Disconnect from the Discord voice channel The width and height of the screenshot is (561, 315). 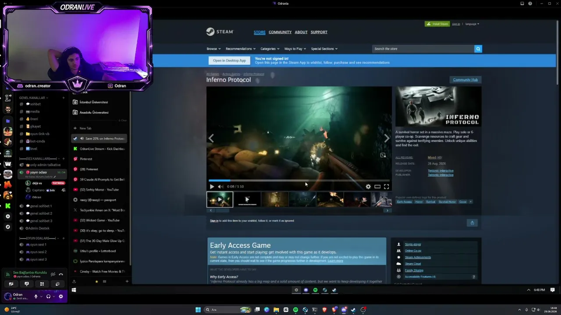tap(61, 274)
